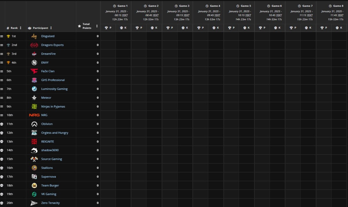Open the Source Gaming team name

coord(52,159)
